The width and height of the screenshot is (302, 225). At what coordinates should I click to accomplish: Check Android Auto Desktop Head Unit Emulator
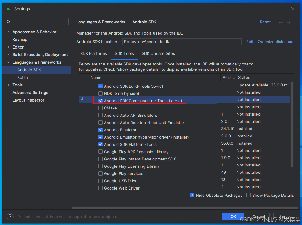coord(101,123)
